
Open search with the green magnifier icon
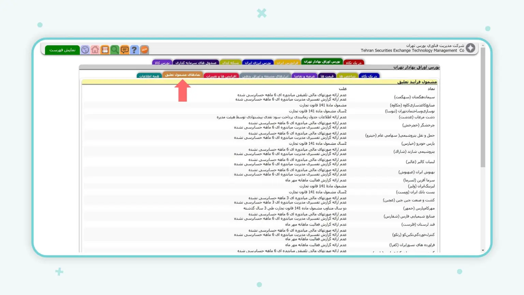pos(115,50)
